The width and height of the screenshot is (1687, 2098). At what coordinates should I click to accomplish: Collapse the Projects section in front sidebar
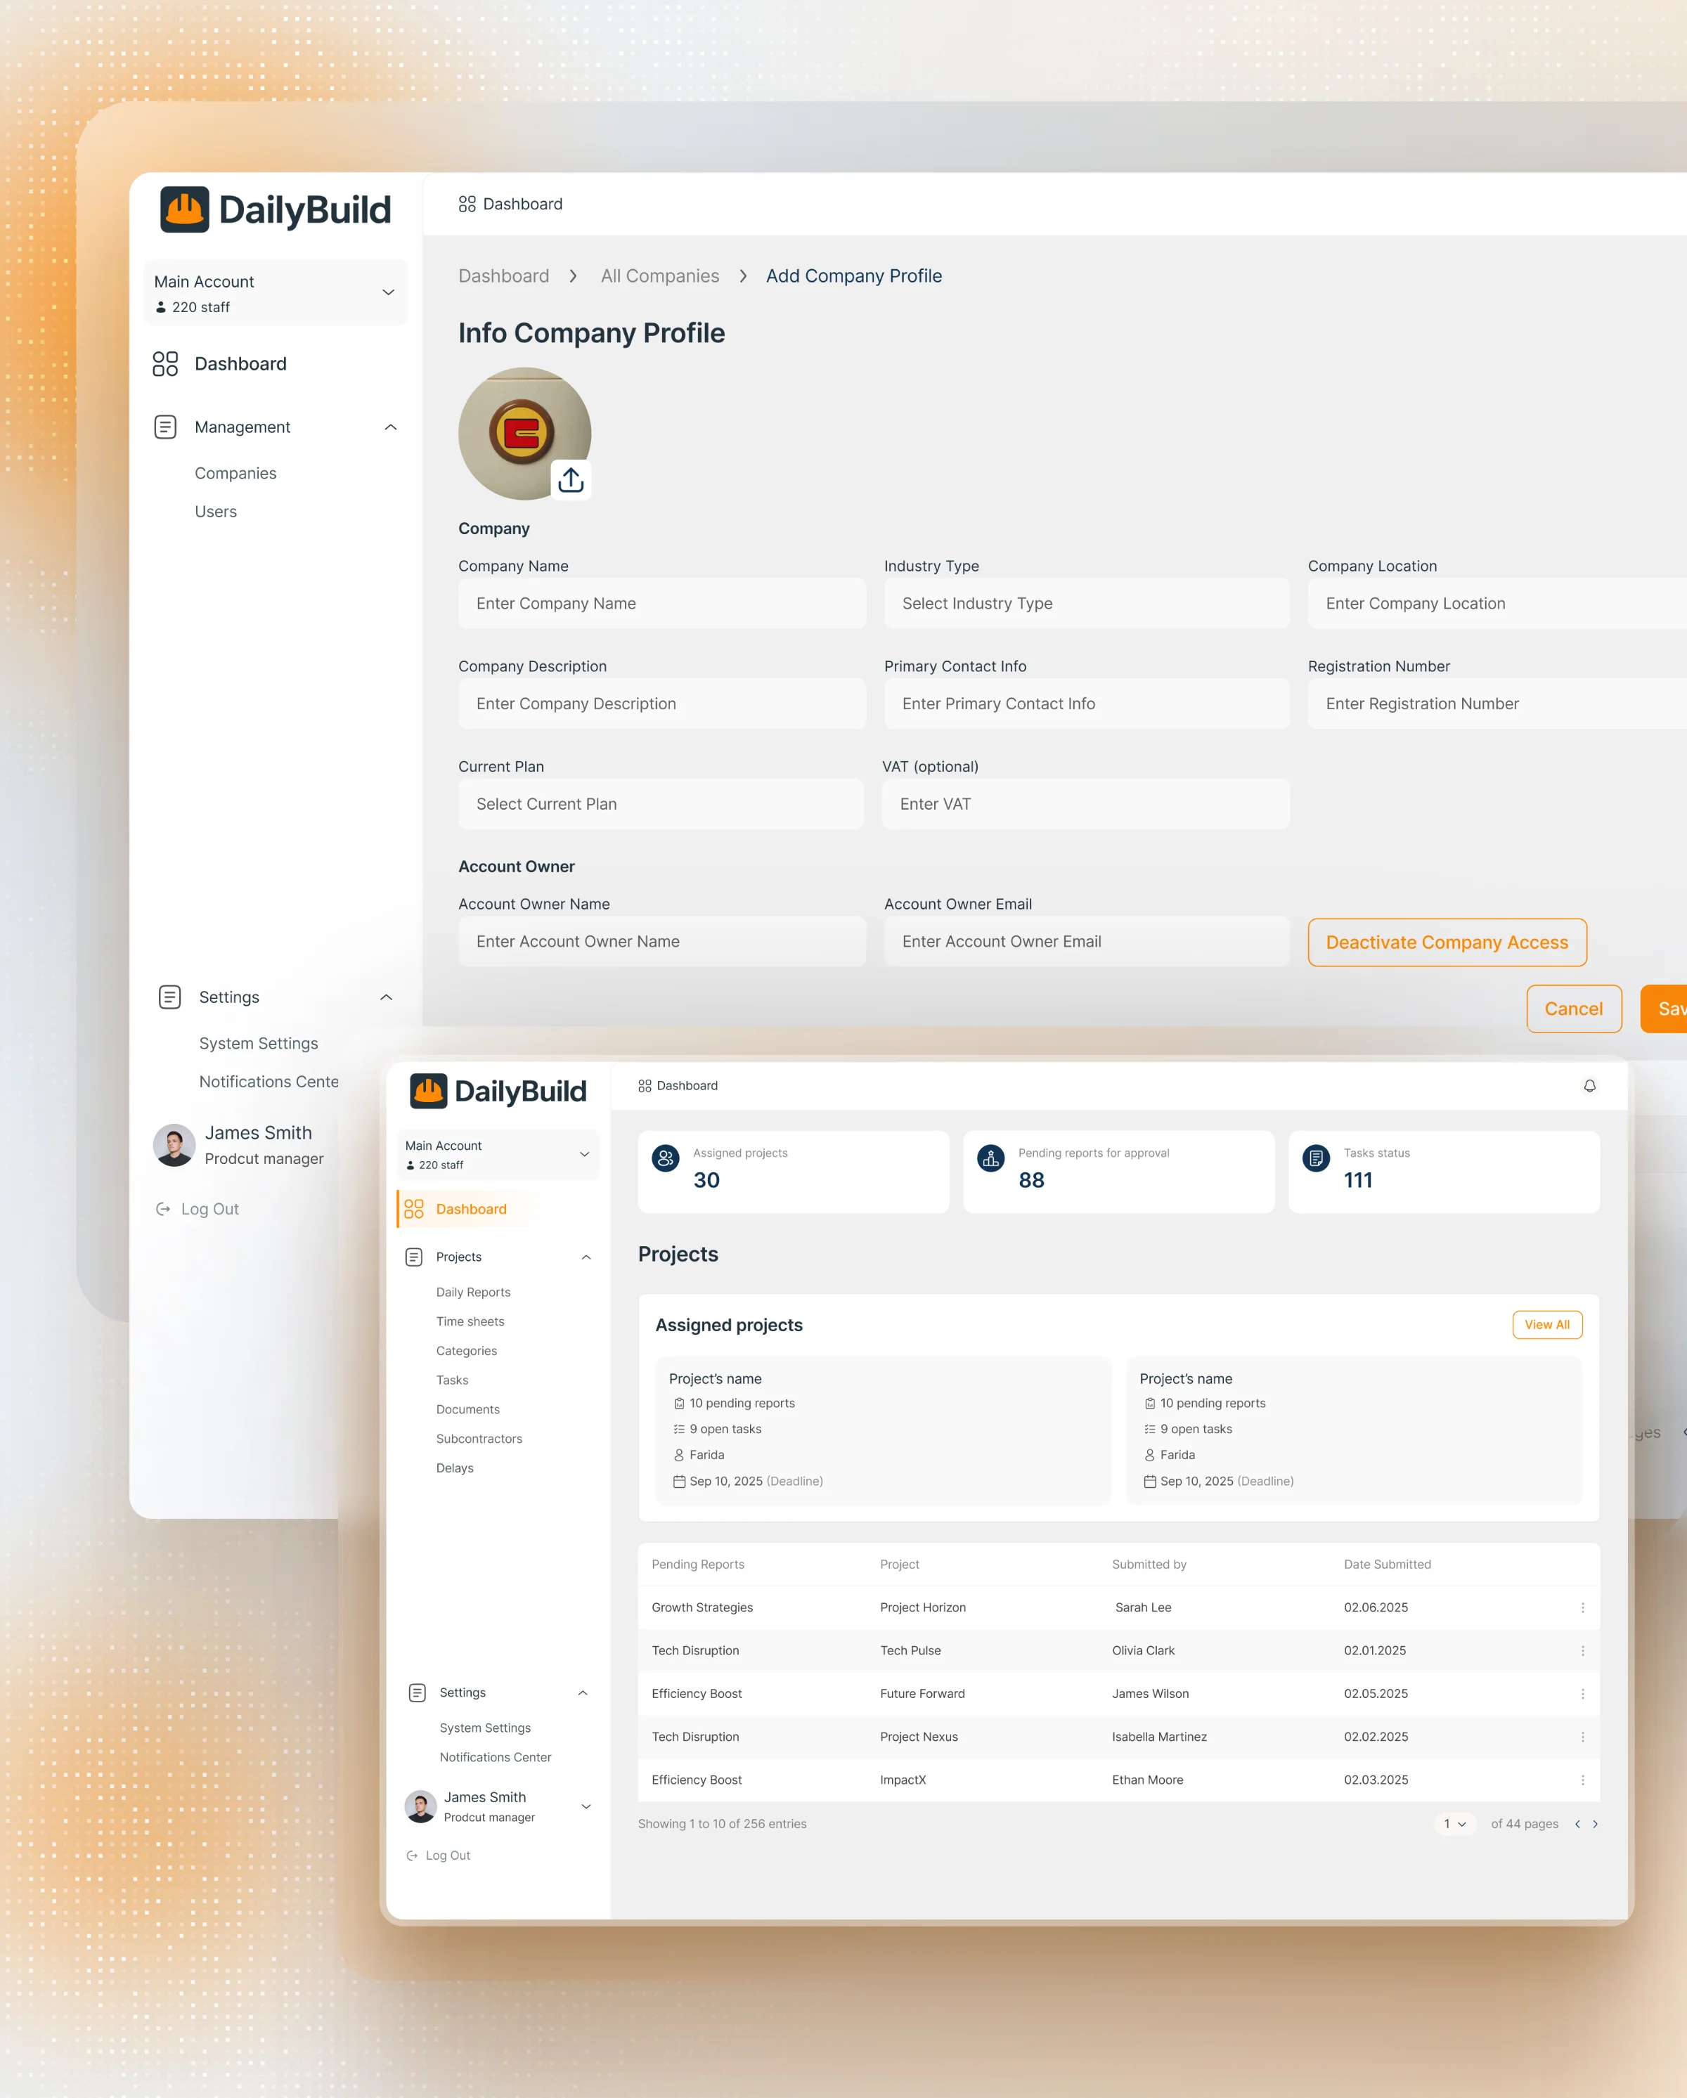pyautogui.click(x=586, y=1257)
